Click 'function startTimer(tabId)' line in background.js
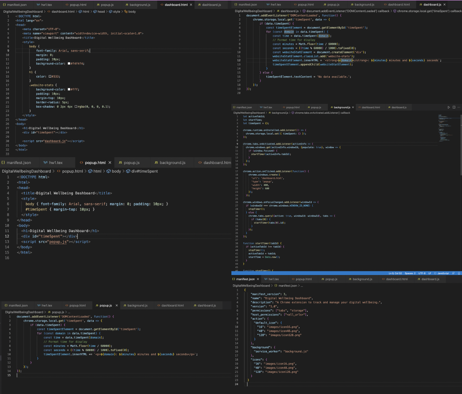This screenshot has width=462, height=394. point(262,243)
